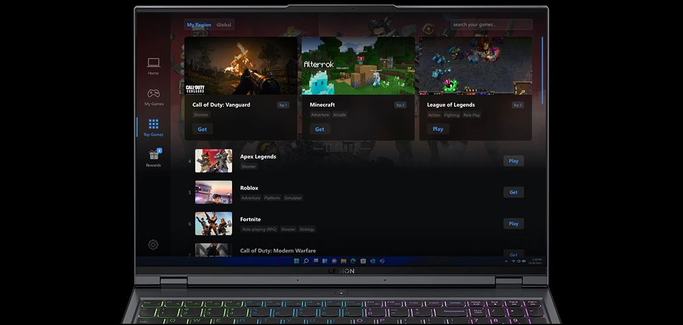
Task: Open the Minecraft title text
Action: click(322, 104)
